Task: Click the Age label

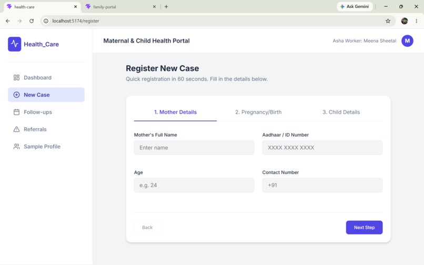Action: [x=138, y=172]
